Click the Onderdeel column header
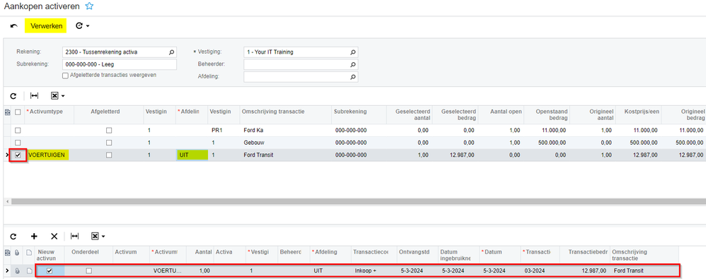Screen dimensions: 706x279 pos(88,255)
